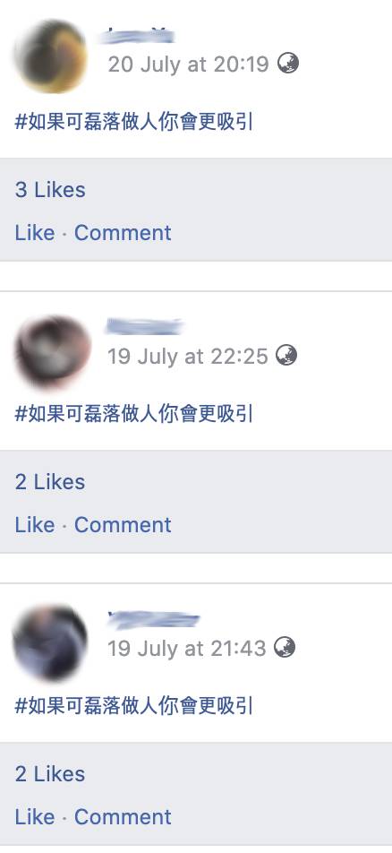
Task: Open blurred author name above 19 July 22:25
Action: (144, 326)
